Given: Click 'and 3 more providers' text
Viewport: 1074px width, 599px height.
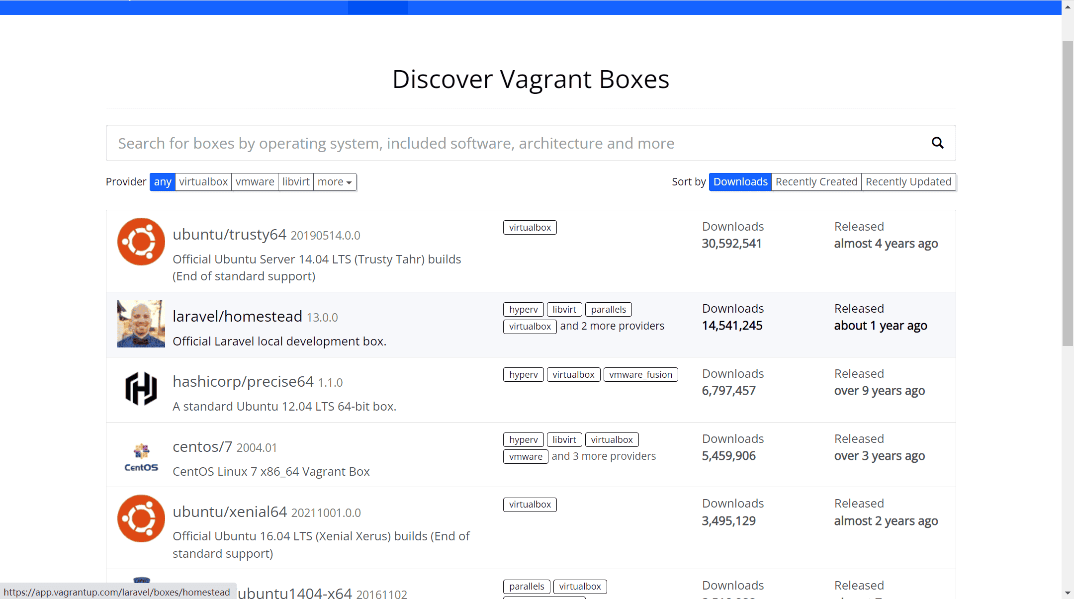Looking at the screenshot, I should pyautogui.click(x=604, y=456).
